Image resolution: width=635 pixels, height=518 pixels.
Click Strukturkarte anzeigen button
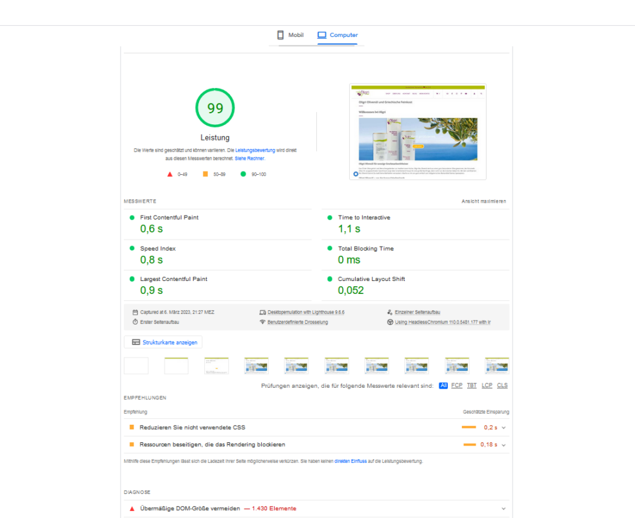pyautogui.click(x=163, y=343)
